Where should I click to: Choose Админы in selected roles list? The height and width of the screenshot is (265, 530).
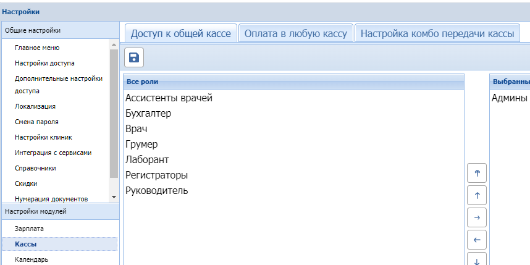509,98
